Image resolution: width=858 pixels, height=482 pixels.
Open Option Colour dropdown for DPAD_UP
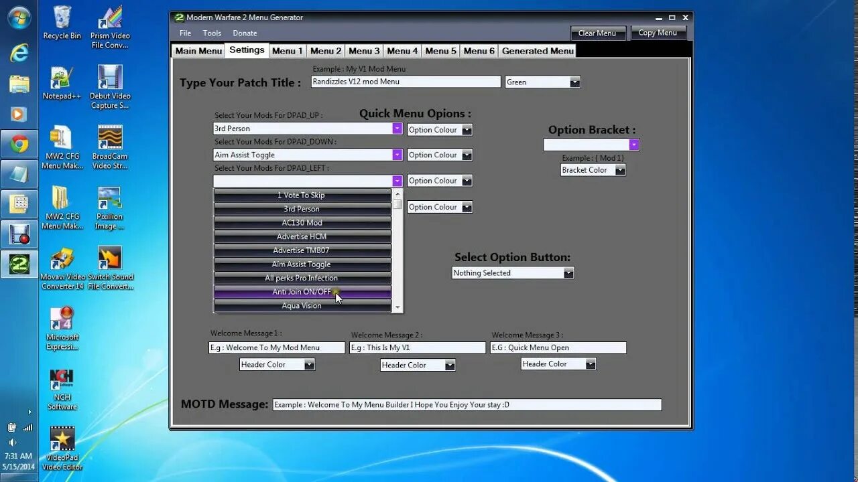point(467,130)
